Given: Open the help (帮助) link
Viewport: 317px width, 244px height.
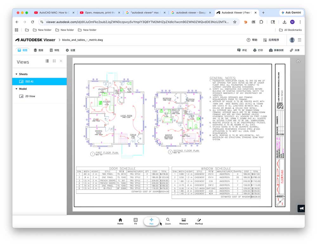Looking at the screenshot, I should [252, 40].
